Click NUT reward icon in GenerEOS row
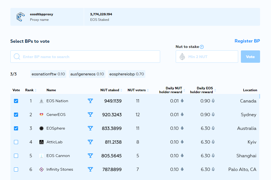This screenshot has width=271, height=180. 182,114
